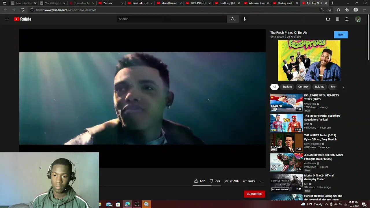Open browser favorites star icon
The image size is (370, 208).
click(x=338, y=10)
